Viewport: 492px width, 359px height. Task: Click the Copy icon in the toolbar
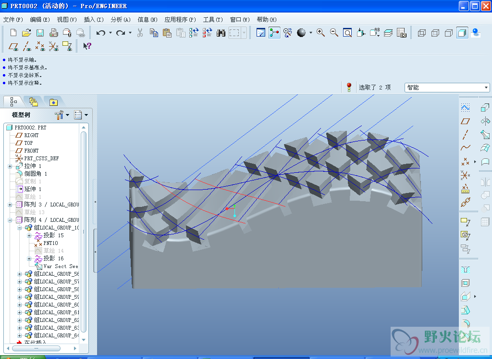[154, 33]
